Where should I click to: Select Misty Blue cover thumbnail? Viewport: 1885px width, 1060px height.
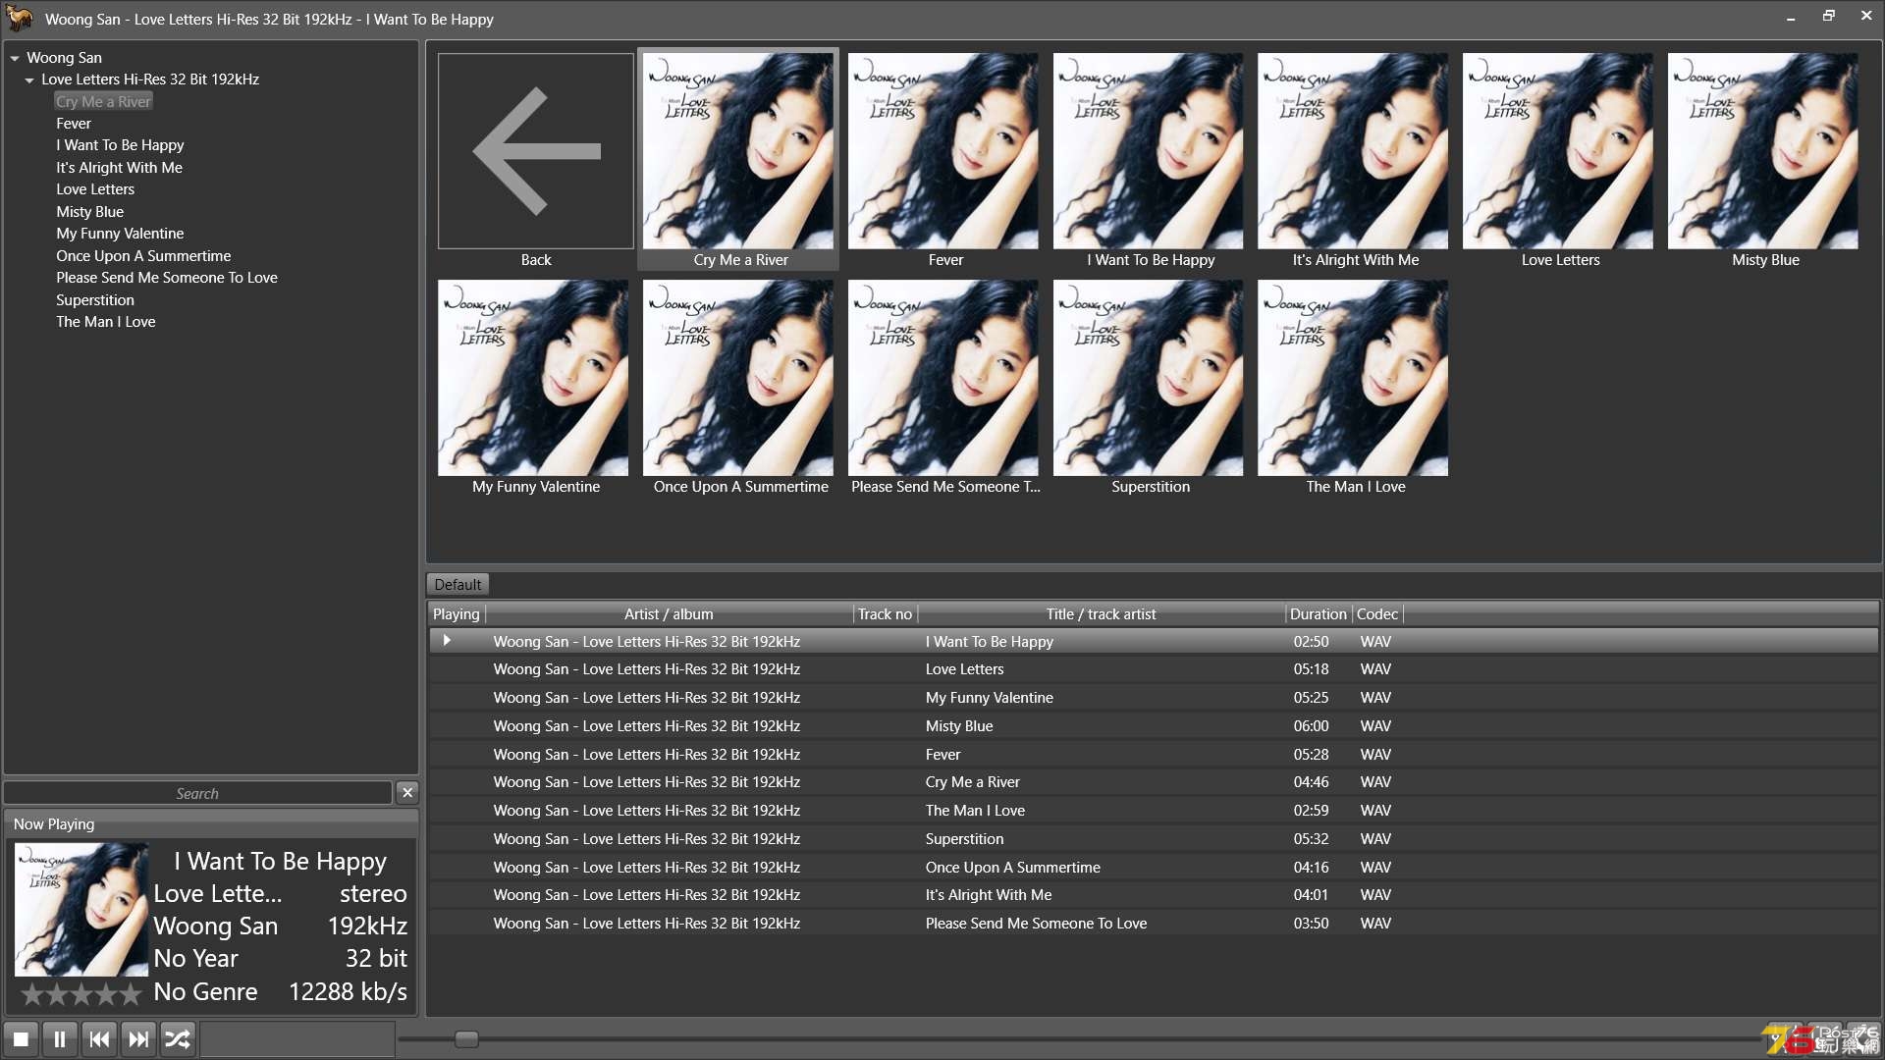pos(1763,151)
